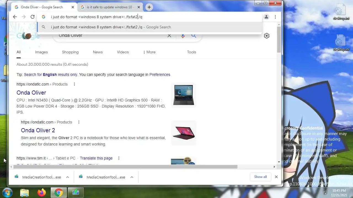Open Shopping results tab
Image resolution: width=353 pixels, height=198 pixels.
click(70, 52)
